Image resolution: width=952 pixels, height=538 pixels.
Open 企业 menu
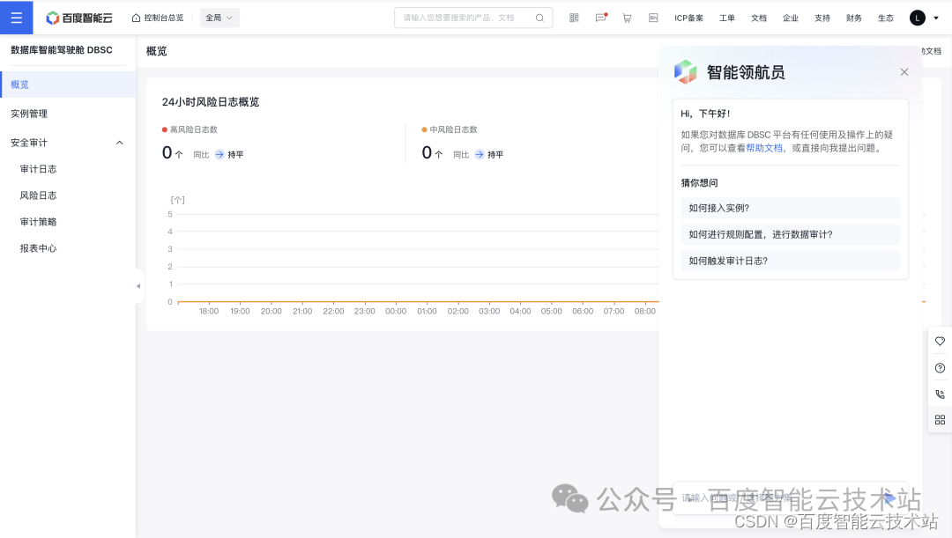791,18
